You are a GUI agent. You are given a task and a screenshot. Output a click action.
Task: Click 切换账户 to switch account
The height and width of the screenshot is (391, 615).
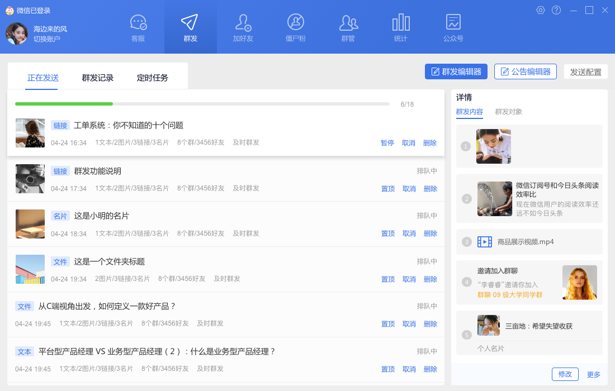coord(47,39)
